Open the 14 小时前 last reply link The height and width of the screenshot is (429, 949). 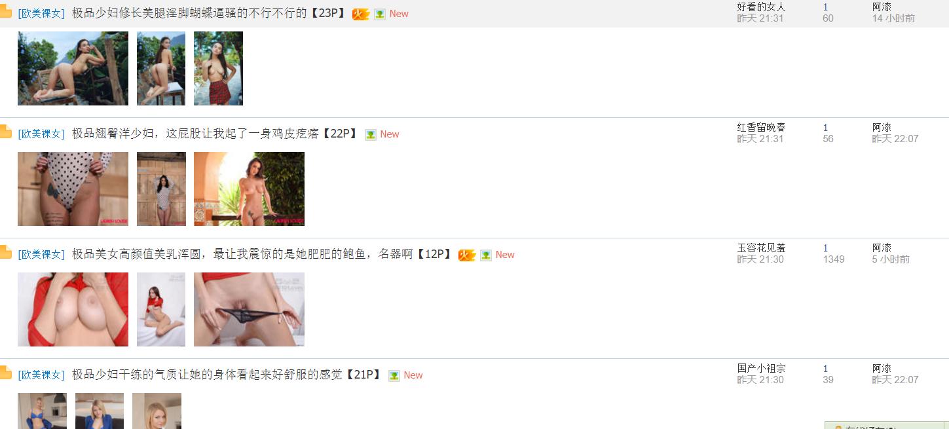click(893, 18)
